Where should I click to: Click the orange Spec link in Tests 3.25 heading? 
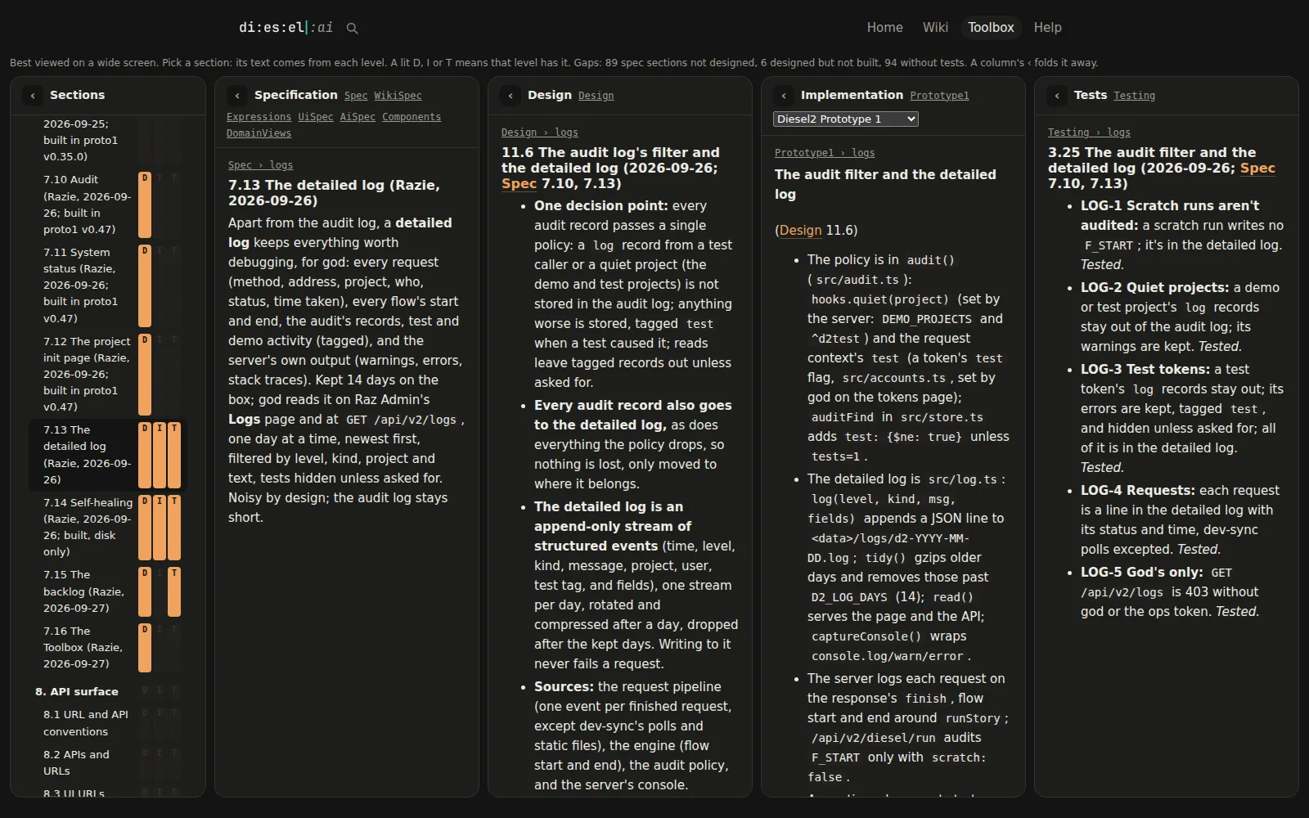point(1257,169)
